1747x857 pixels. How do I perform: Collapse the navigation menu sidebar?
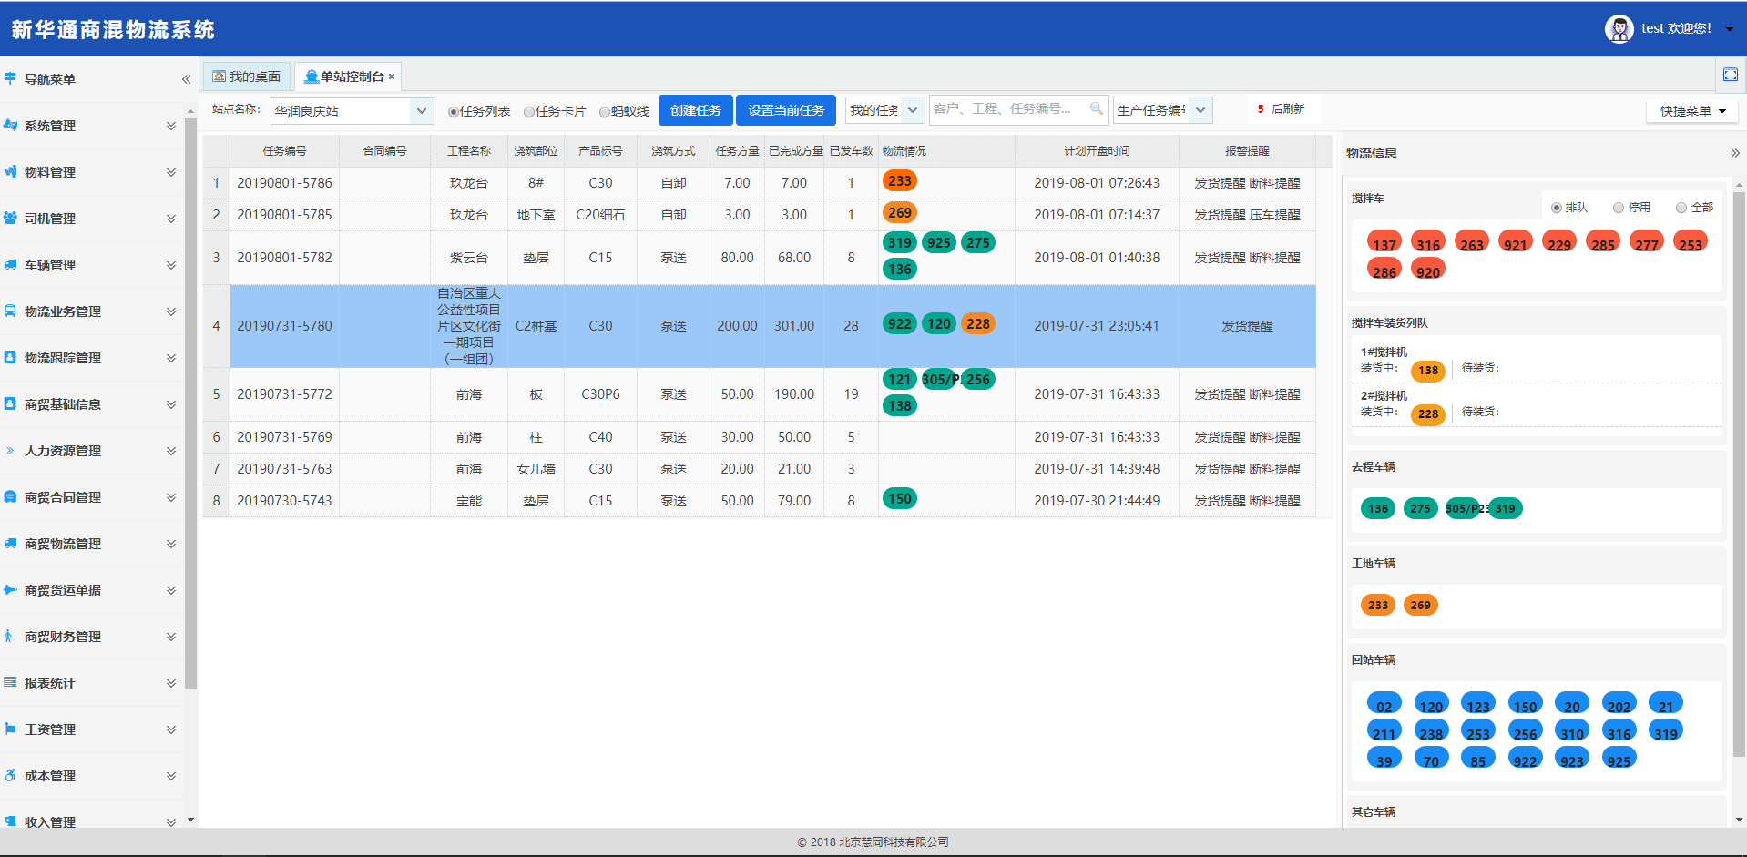pos(186,79)
